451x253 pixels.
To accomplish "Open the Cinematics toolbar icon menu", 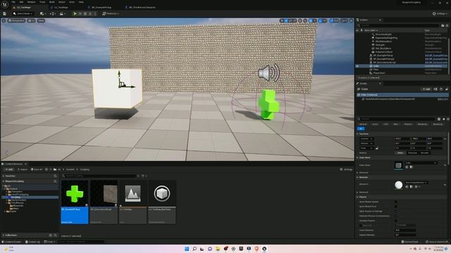I will pos(62,14).
